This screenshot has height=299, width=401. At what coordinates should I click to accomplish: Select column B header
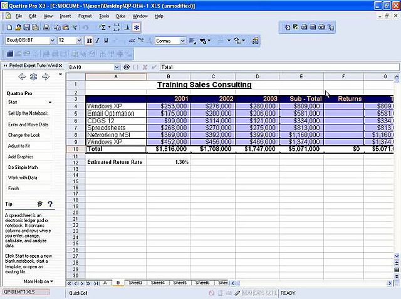click(x=169, y=76)
